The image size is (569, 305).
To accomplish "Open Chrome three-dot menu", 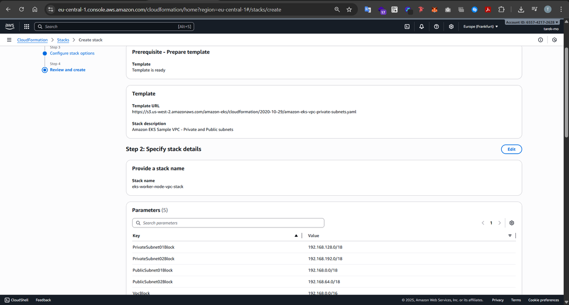I will [x=560, y=9].
